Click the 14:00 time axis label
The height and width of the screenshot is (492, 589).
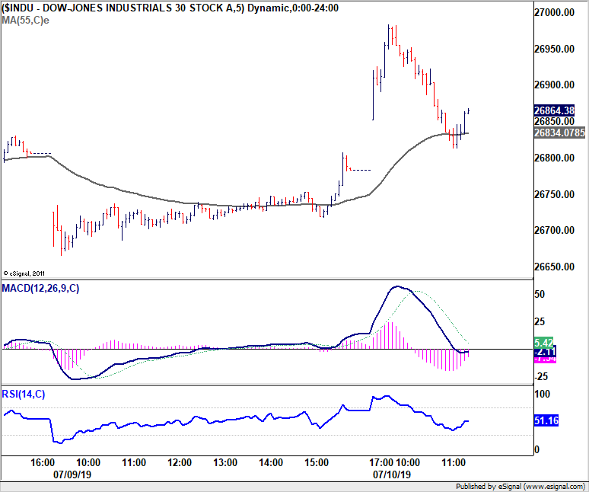[x=270, y=462]
